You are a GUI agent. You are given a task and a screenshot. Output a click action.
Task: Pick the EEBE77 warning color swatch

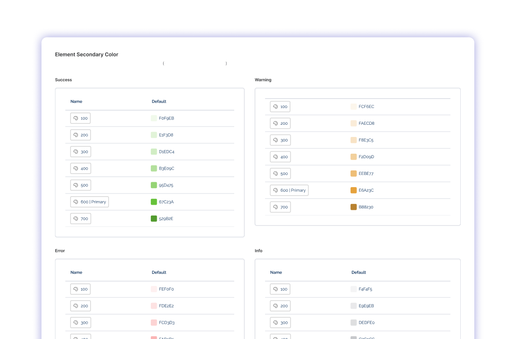tap(353, 174)
